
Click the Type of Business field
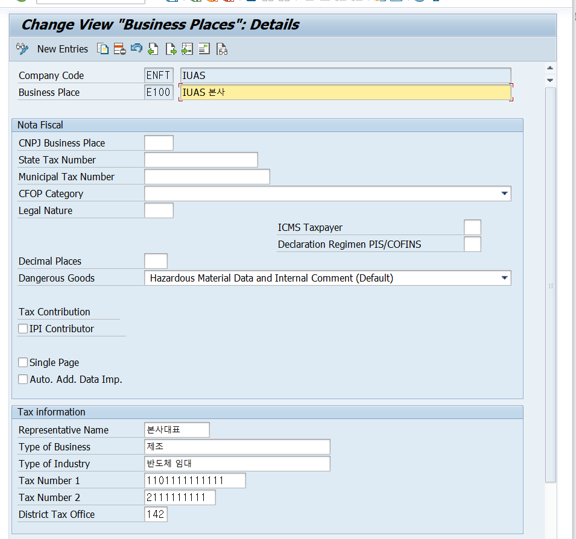[237, 447]
